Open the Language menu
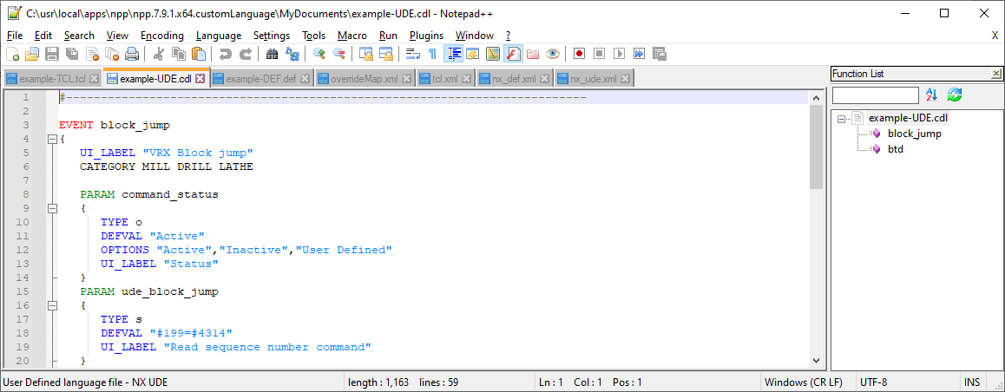 219,36
